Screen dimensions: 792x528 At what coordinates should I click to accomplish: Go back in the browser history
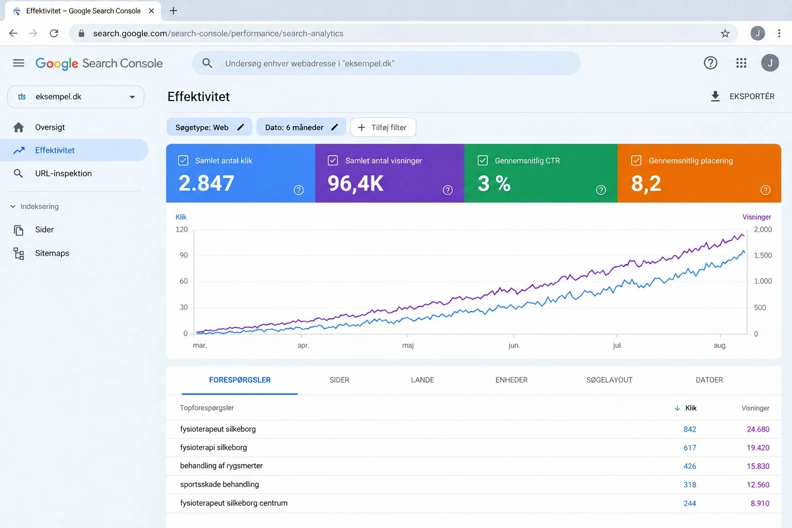coord(13,34)
